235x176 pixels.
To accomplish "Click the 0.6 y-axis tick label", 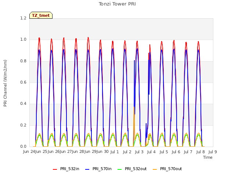I will (23, 82).
